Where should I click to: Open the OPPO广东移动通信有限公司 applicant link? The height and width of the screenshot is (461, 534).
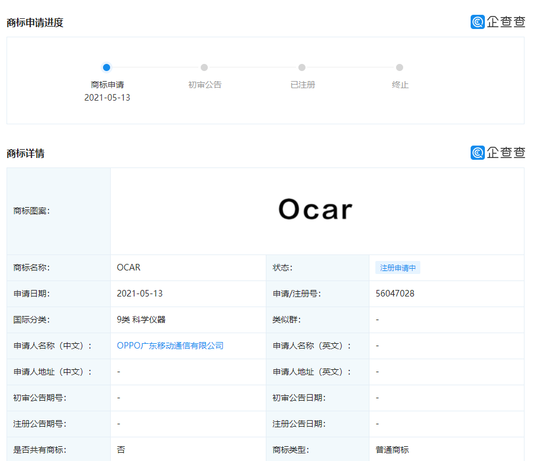(x=170, y=346)
